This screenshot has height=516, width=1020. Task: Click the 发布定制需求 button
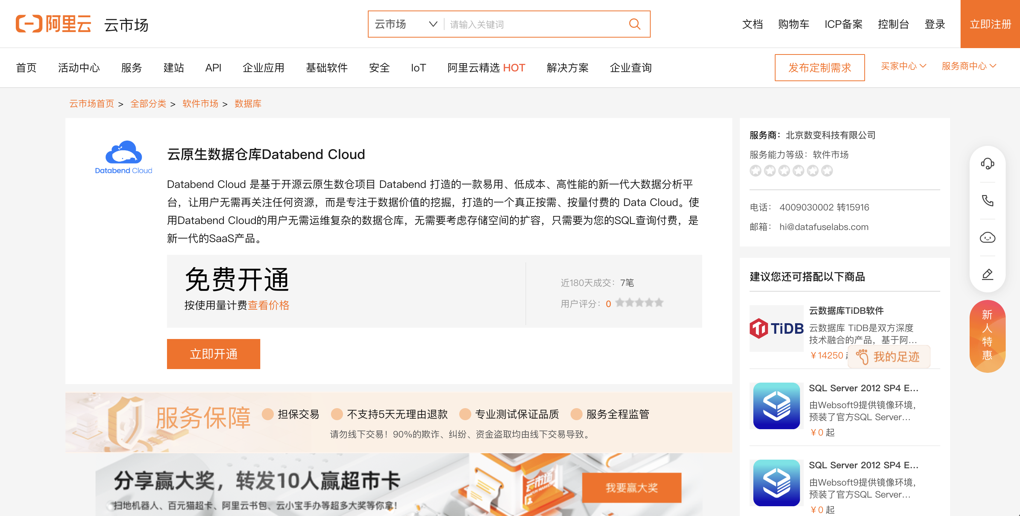tap(820, 68)
